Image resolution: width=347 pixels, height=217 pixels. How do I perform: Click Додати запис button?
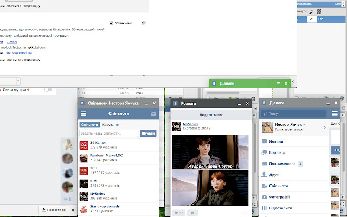(x=211, y=115)
